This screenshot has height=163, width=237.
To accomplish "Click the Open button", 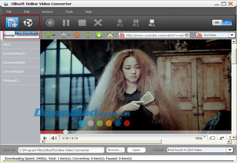I will point(136,150).
